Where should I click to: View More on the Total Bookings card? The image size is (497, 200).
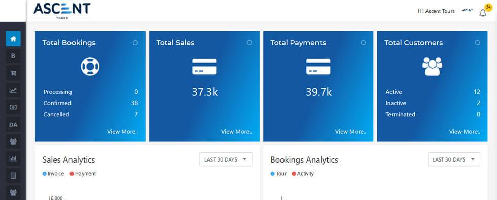pos(122,132)
